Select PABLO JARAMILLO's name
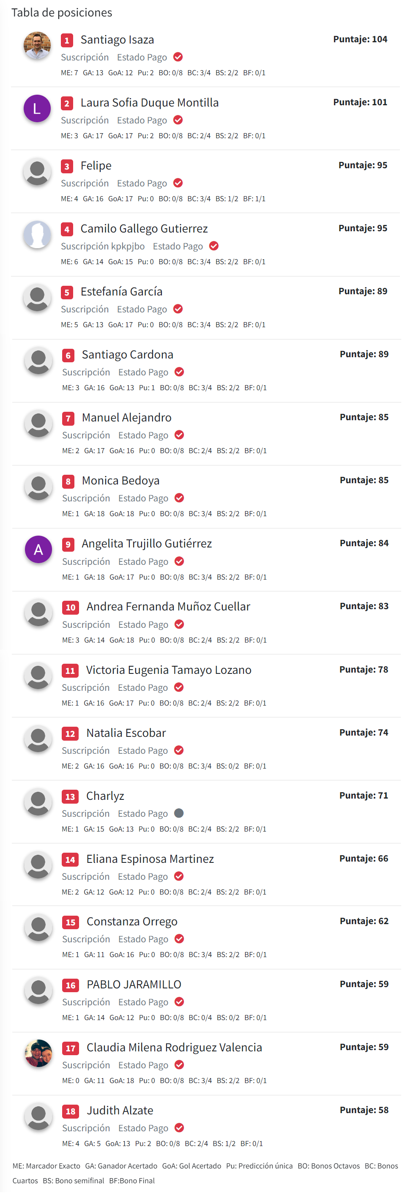 point(134,985)
